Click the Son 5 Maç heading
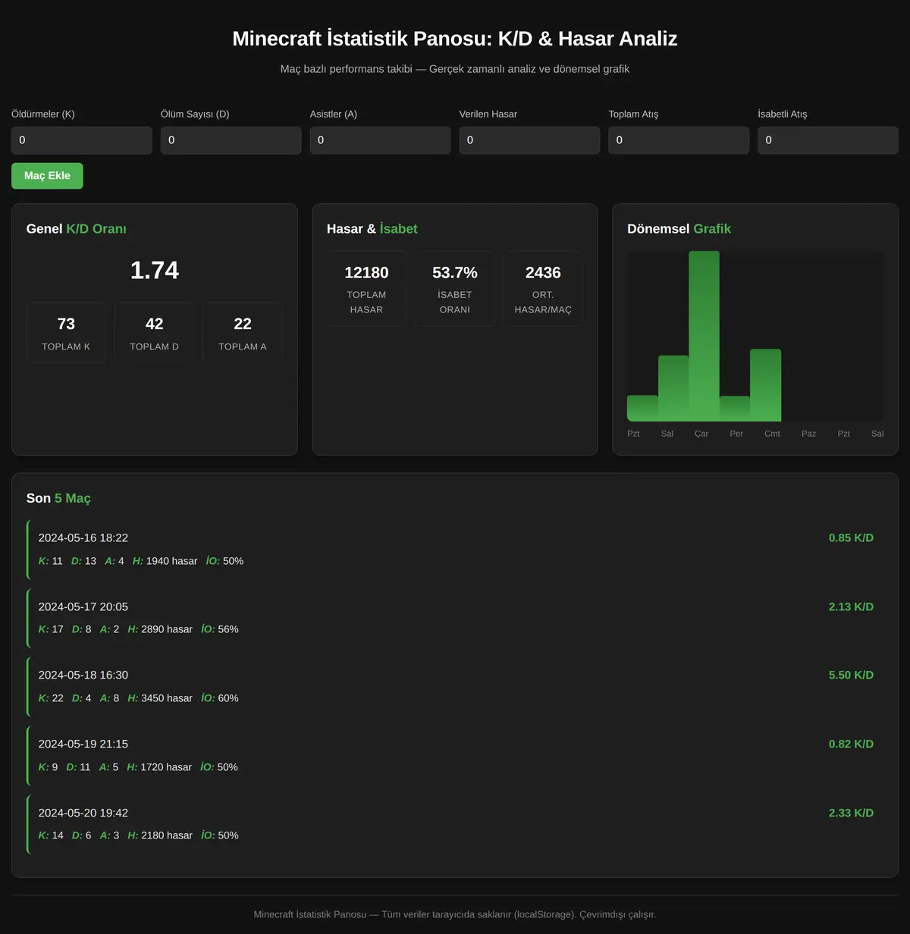This screenshot has width=910, height=934. pyautogui.click(x=58, y=499)
